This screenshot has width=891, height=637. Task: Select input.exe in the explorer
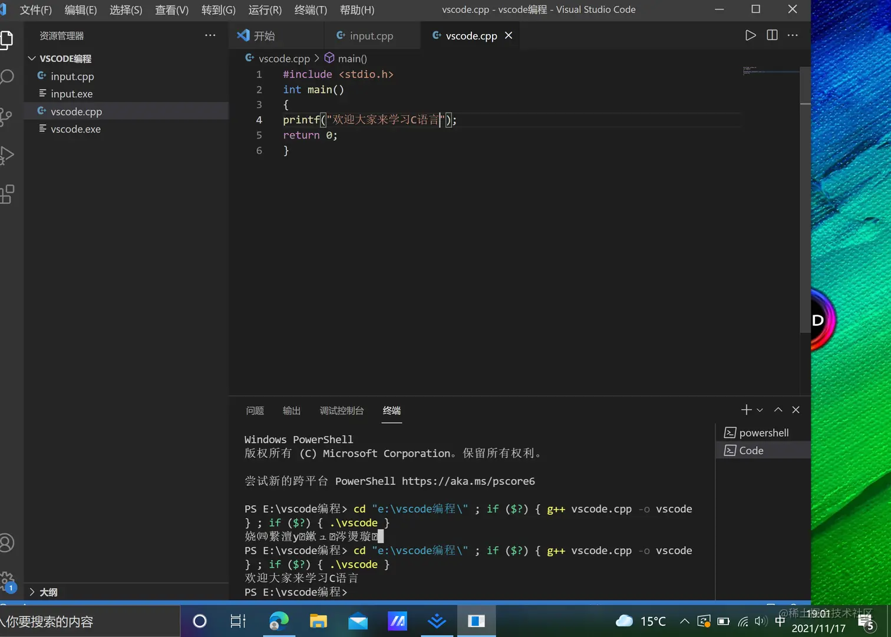tap(126, 94)
